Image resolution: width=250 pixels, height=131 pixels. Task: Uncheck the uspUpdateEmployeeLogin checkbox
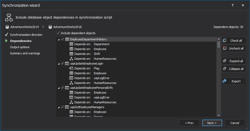pos(63,64)
